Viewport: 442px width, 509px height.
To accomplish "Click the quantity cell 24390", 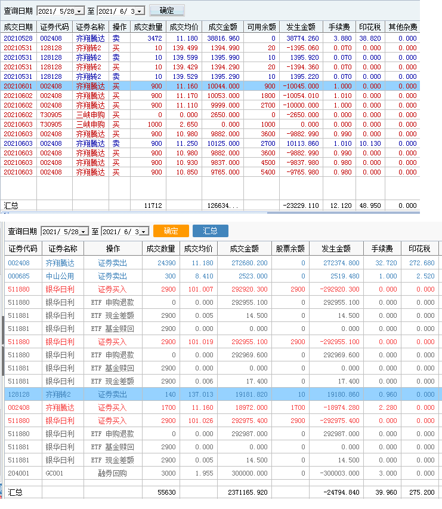I will click(166, 263).
